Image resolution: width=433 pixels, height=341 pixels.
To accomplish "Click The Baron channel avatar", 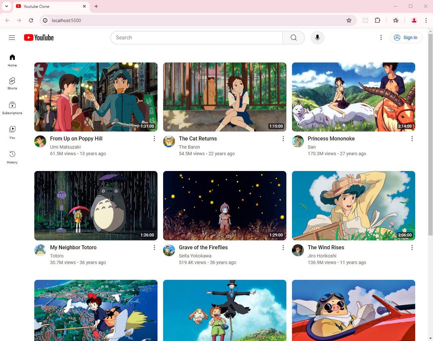I will point(169,141).
